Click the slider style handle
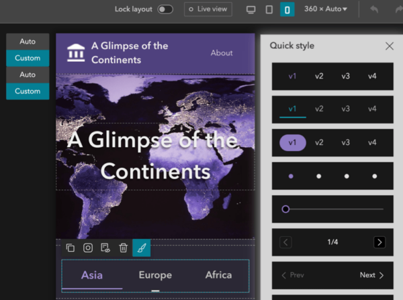Image resolution: width=403 pixels, height=300 pixels. point(285,209)
